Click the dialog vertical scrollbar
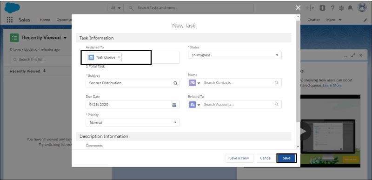Screen dimensions: 372x180 (298, 71)
